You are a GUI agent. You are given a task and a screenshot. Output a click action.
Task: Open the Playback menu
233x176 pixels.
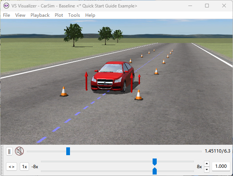pyautogui.click(x=40, y=15)
